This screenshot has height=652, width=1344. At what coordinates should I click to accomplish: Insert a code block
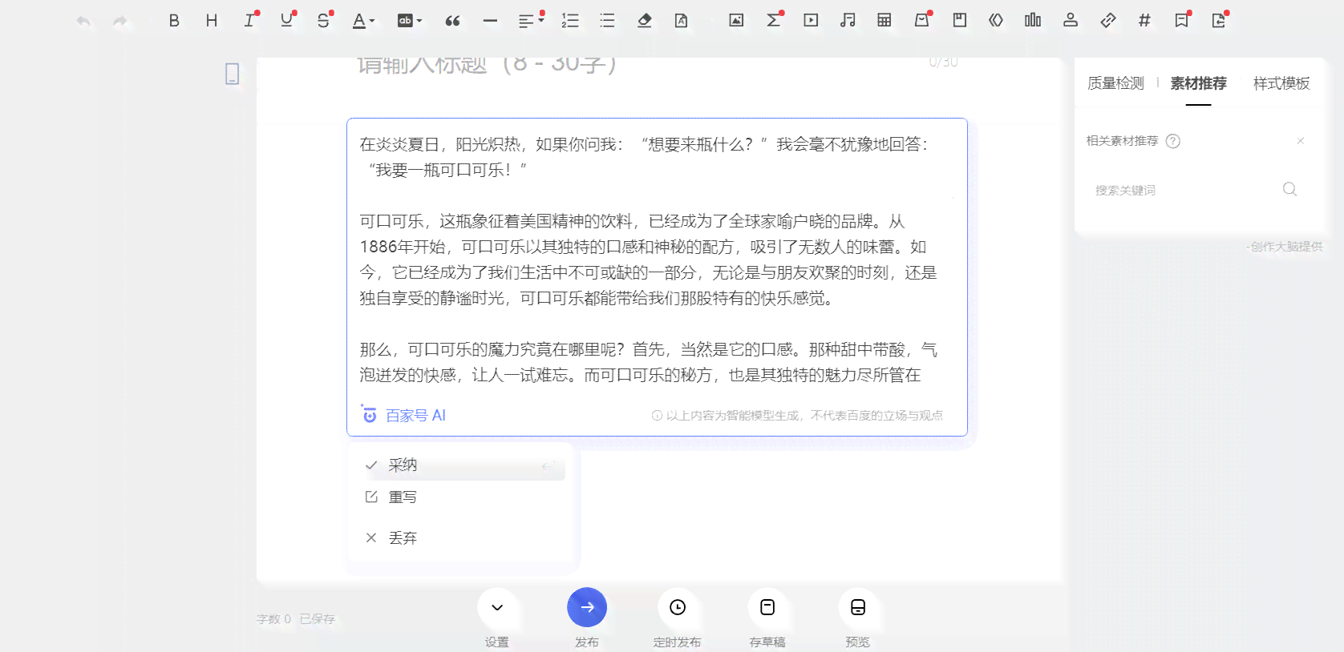tap(996, 21)
